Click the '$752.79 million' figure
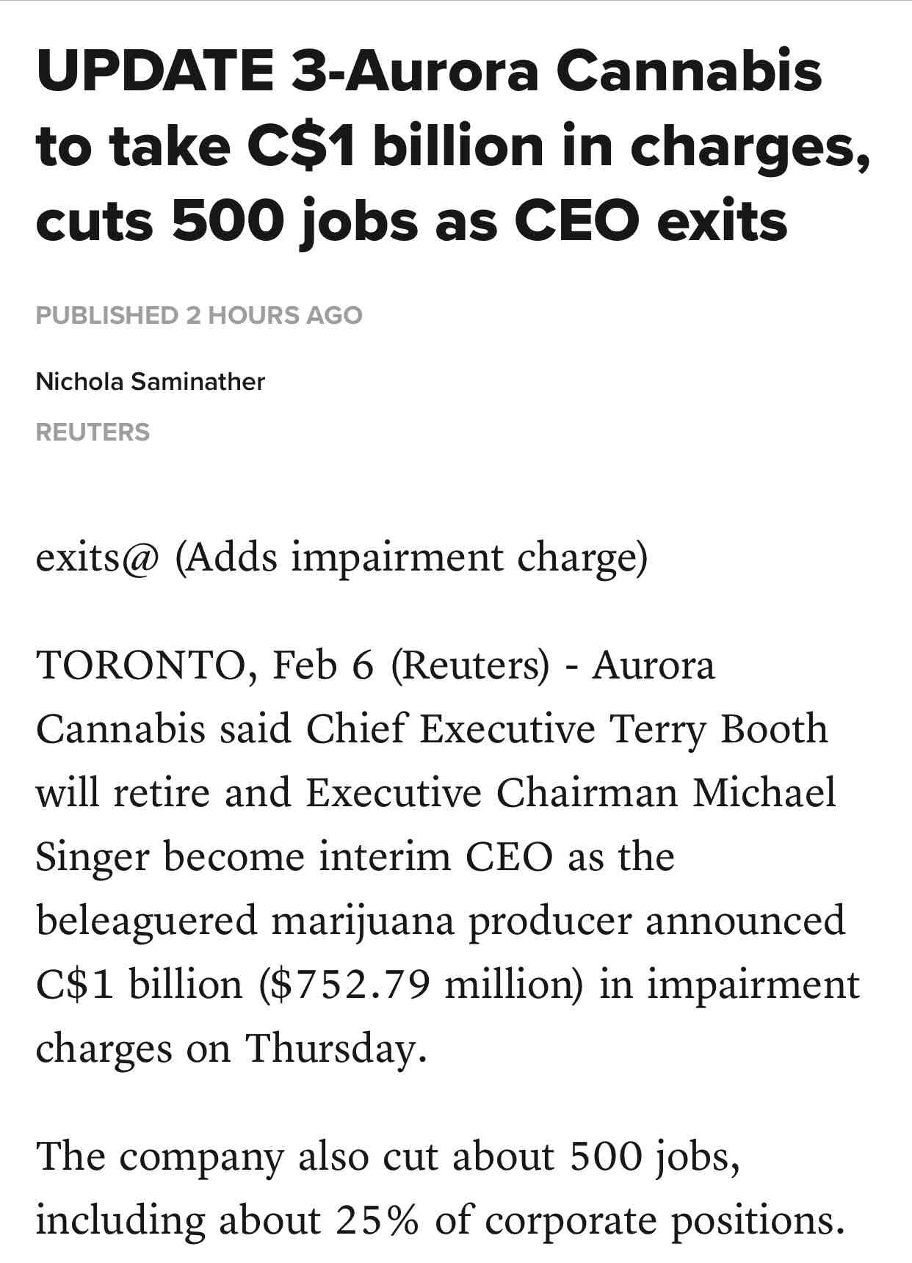 421,984
